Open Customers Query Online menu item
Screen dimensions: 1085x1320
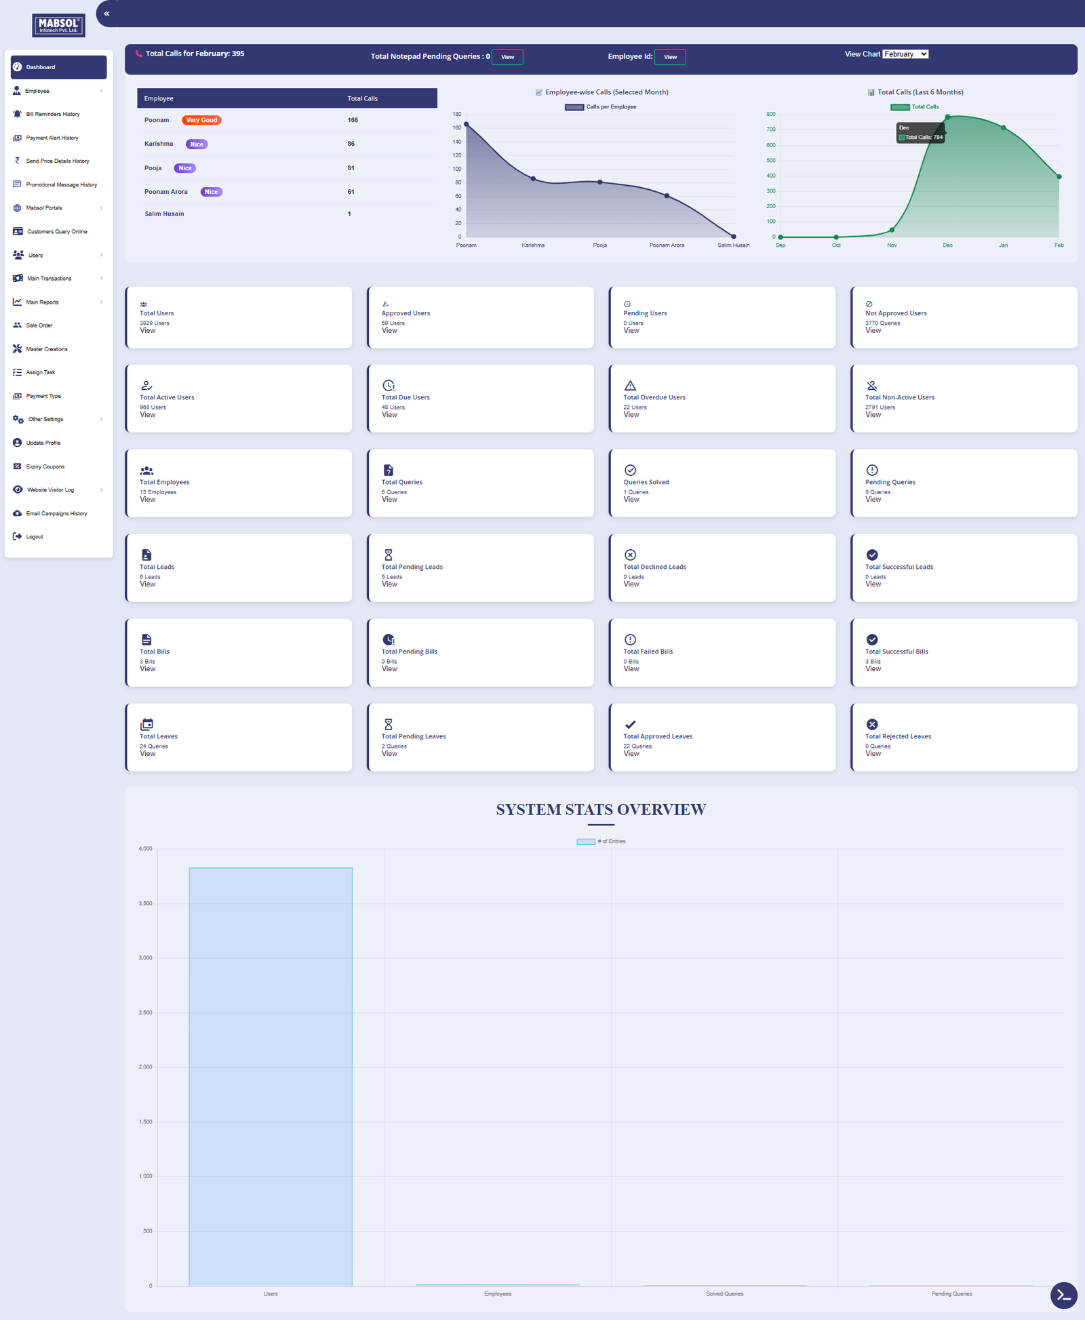pos(57,232)
